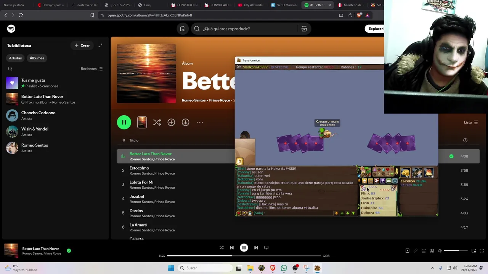The image size is (488, 274).
Task: Play the track Lokita Por Mí
Action: coord(141,182)
